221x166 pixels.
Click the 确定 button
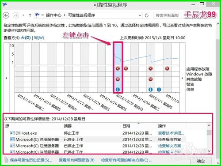click(201, 161)
